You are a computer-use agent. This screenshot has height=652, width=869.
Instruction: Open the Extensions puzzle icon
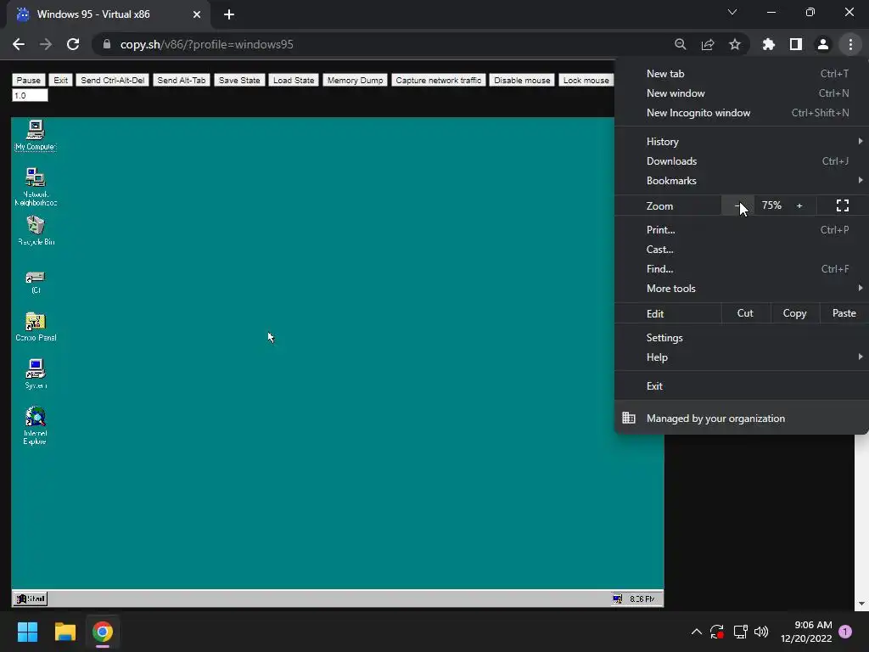(x=768, y=44)
